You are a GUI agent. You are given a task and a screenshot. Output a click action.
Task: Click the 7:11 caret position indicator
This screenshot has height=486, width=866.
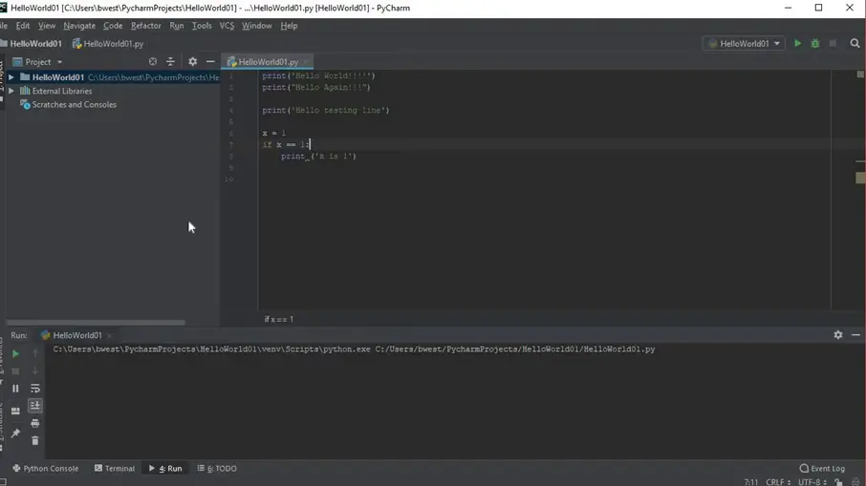750,481
